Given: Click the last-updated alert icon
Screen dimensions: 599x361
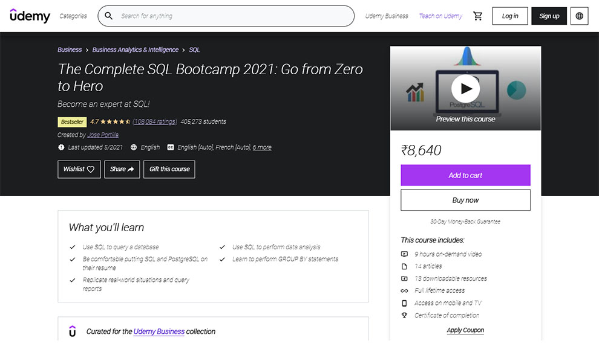Looking at the screenshot, I should 61,147.
